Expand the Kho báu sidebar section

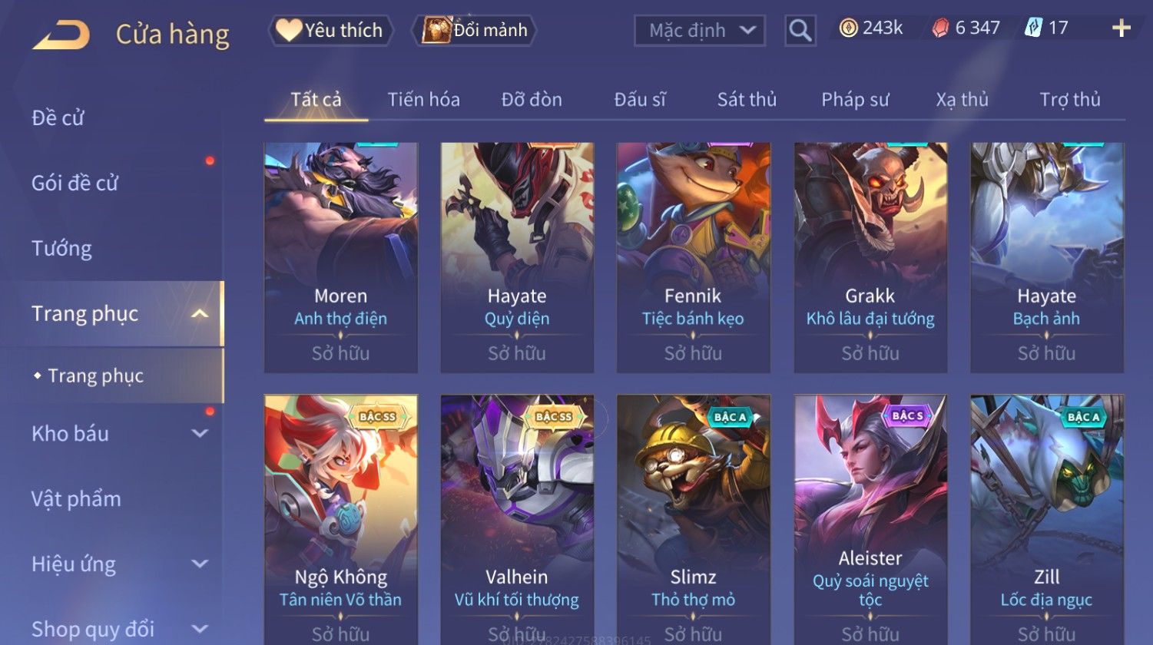(x=200, y=433)
